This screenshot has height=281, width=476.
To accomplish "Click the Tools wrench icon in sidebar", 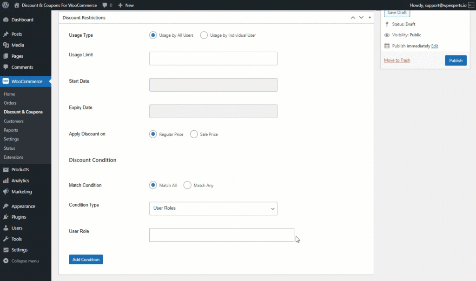I will (x=6, y=239).
